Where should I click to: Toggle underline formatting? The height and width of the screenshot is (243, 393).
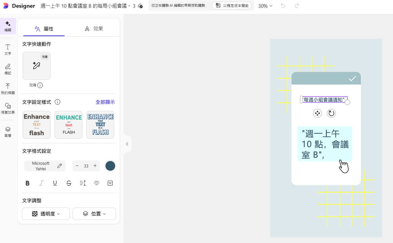point(55,183)
